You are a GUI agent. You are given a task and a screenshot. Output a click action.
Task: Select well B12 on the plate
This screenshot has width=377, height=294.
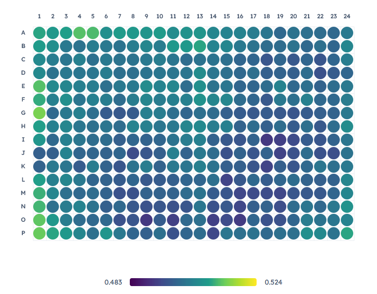coord(187,46)
